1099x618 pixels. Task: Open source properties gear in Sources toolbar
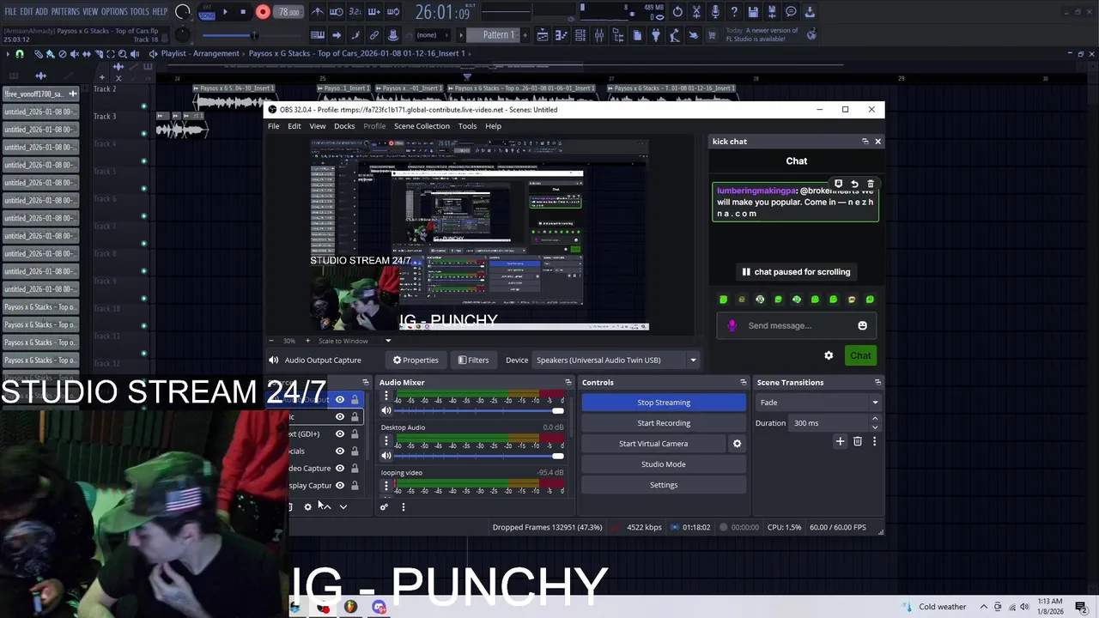click(x=307, y=507)
